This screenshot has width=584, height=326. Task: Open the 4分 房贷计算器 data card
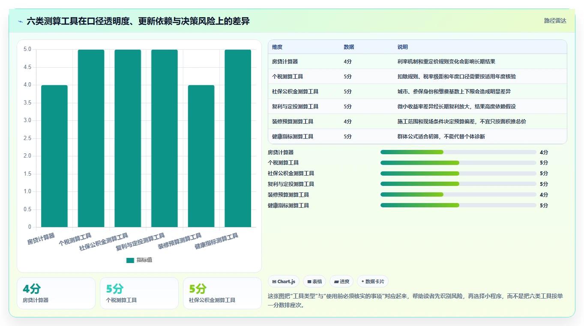click(x=56, y=293)
